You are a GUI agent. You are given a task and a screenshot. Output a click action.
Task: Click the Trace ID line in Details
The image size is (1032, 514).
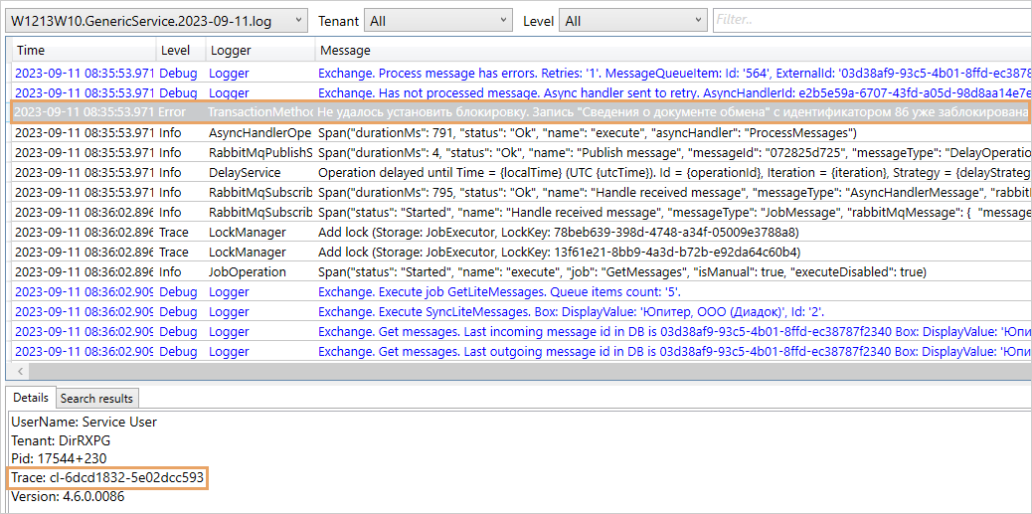[107, 478]
